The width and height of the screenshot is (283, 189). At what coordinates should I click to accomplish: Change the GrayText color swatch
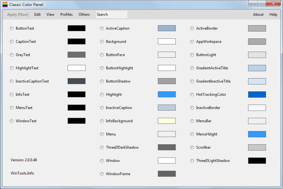tap(76, 55)
